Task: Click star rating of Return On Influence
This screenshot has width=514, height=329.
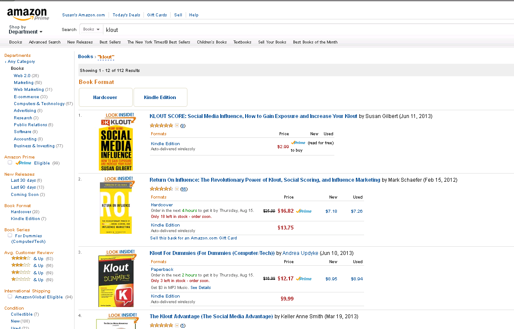Action: (161, 189)
